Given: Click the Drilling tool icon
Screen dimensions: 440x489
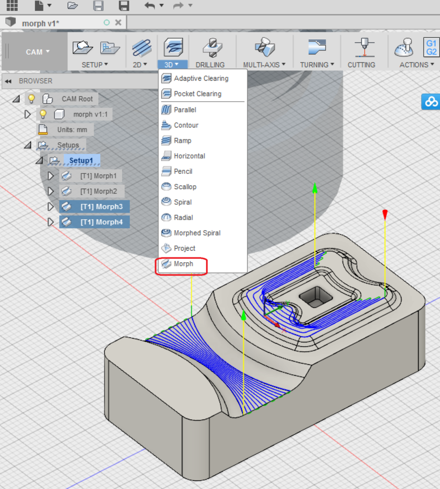Looking at the screenshot, I should (x=212, y=48).
